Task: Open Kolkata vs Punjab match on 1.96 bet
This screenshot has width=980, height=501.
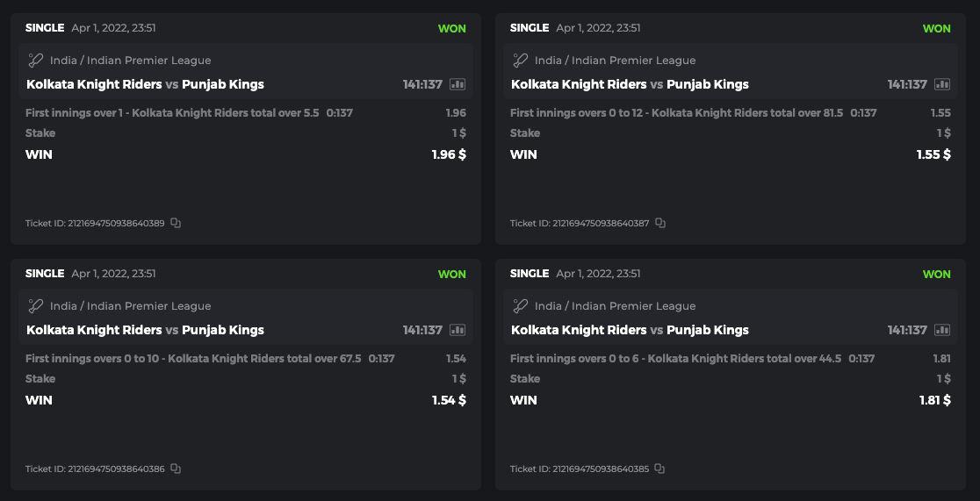Action: coord(145,84)
